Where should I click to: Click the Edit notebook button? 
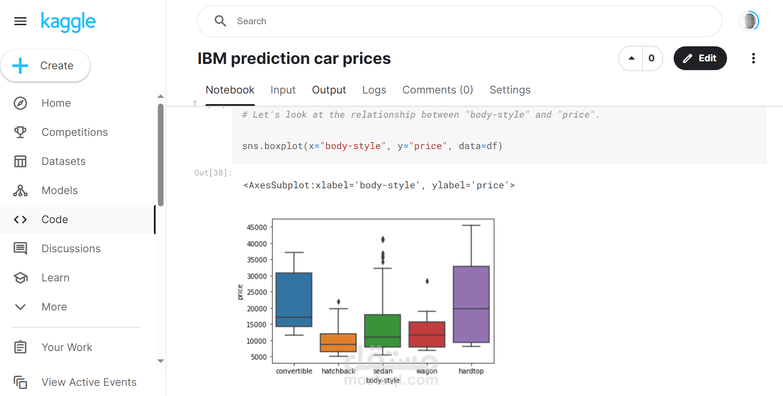(700, 58)
